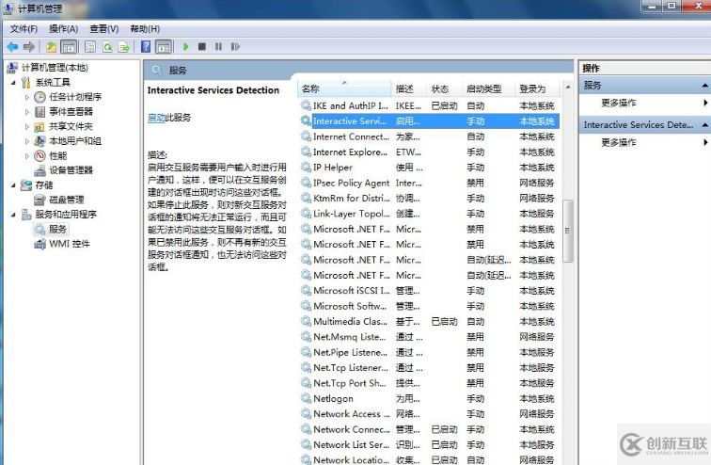The width and height of the screenshot is (711, 465).
Task: Open the 文件(F) menu
Action: [x=24, y=29]
